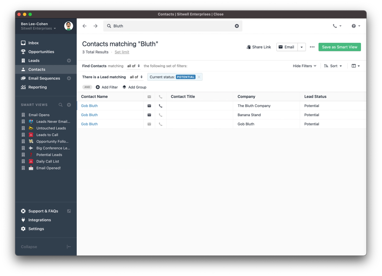Search Smart Views with magnifier icon
The image size is (382, 276).
[60, 105]
